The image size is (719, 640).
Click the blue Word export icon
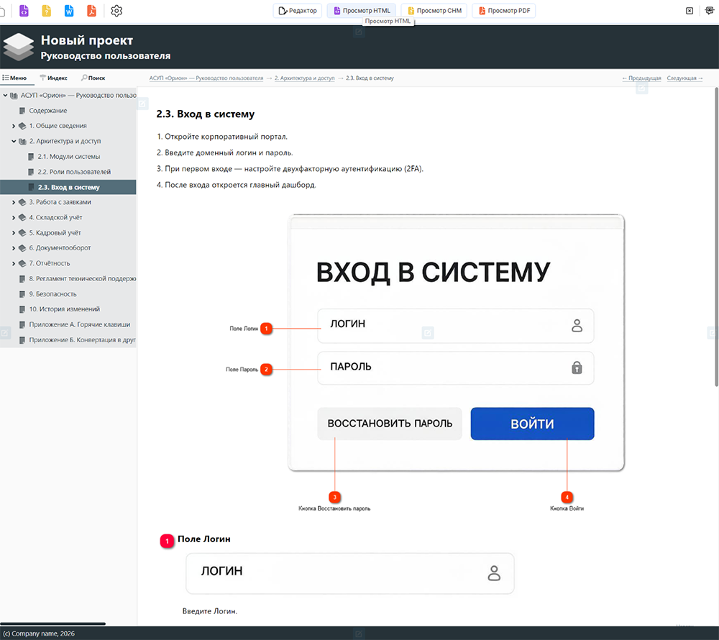point(69,11)
